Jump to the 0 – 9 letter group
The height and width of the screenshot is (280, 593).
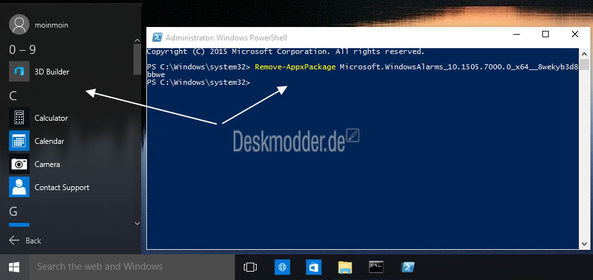pyautogui.click(x=22, y=49)
